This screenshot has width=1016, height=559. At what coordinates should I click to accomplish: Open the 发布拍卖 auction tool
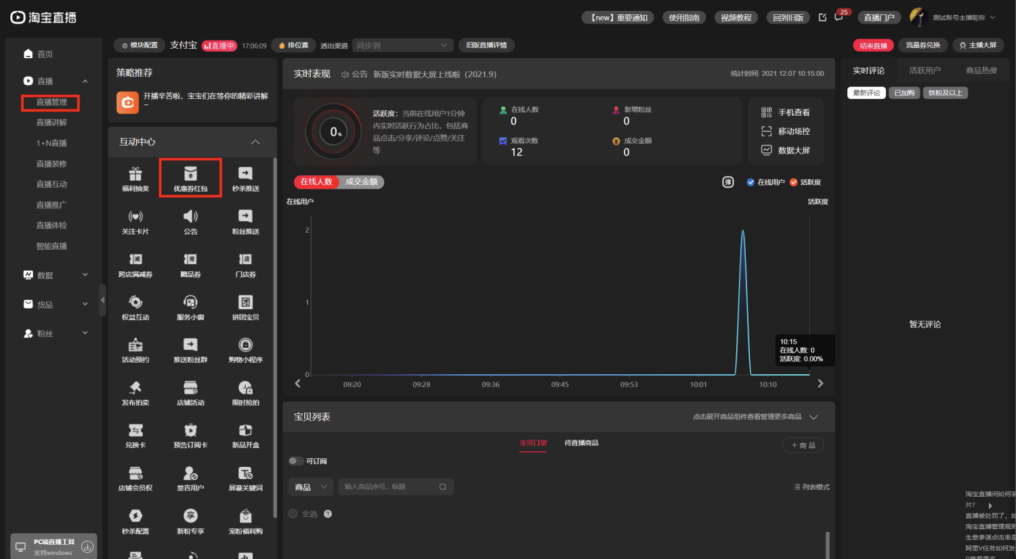(135, 393)
